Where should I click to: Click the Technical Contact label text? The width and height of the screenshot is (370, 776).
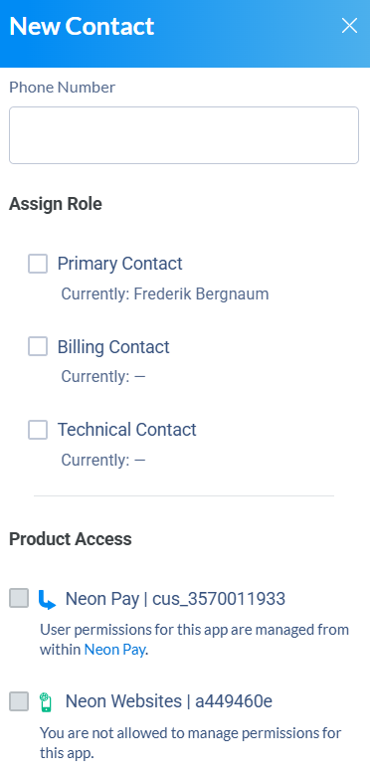coord(127,430)
